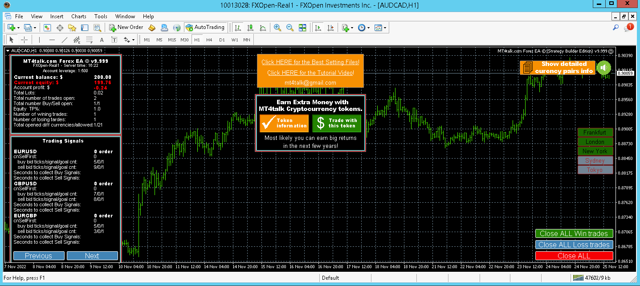This screenshot has height=286, width=640.
Task: Select the Text tool marked A
Action: (102, 40)
